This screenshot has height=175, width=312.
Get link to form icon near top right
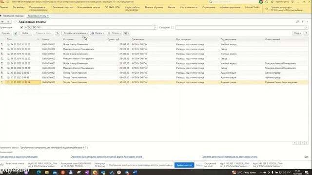pos(297,22)
